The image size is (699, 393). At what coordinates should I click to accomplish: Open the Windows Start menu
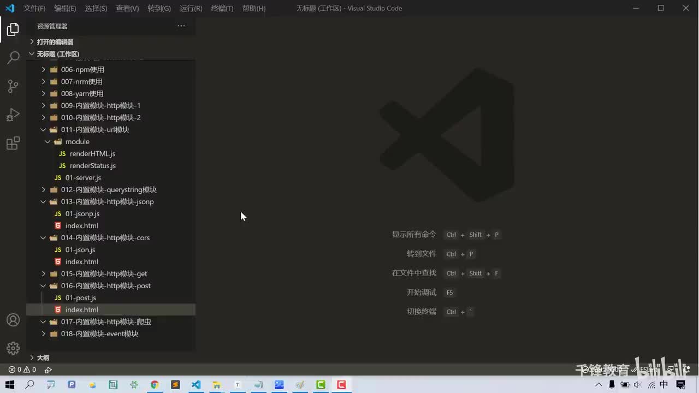[10, 385]
